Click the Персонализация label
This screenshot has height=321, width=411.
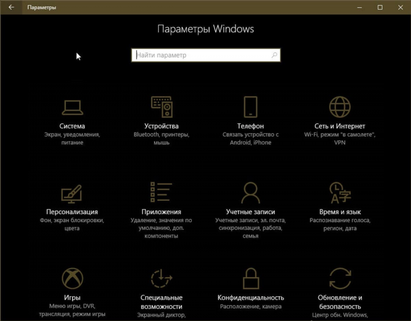click(x=72, y=212)
